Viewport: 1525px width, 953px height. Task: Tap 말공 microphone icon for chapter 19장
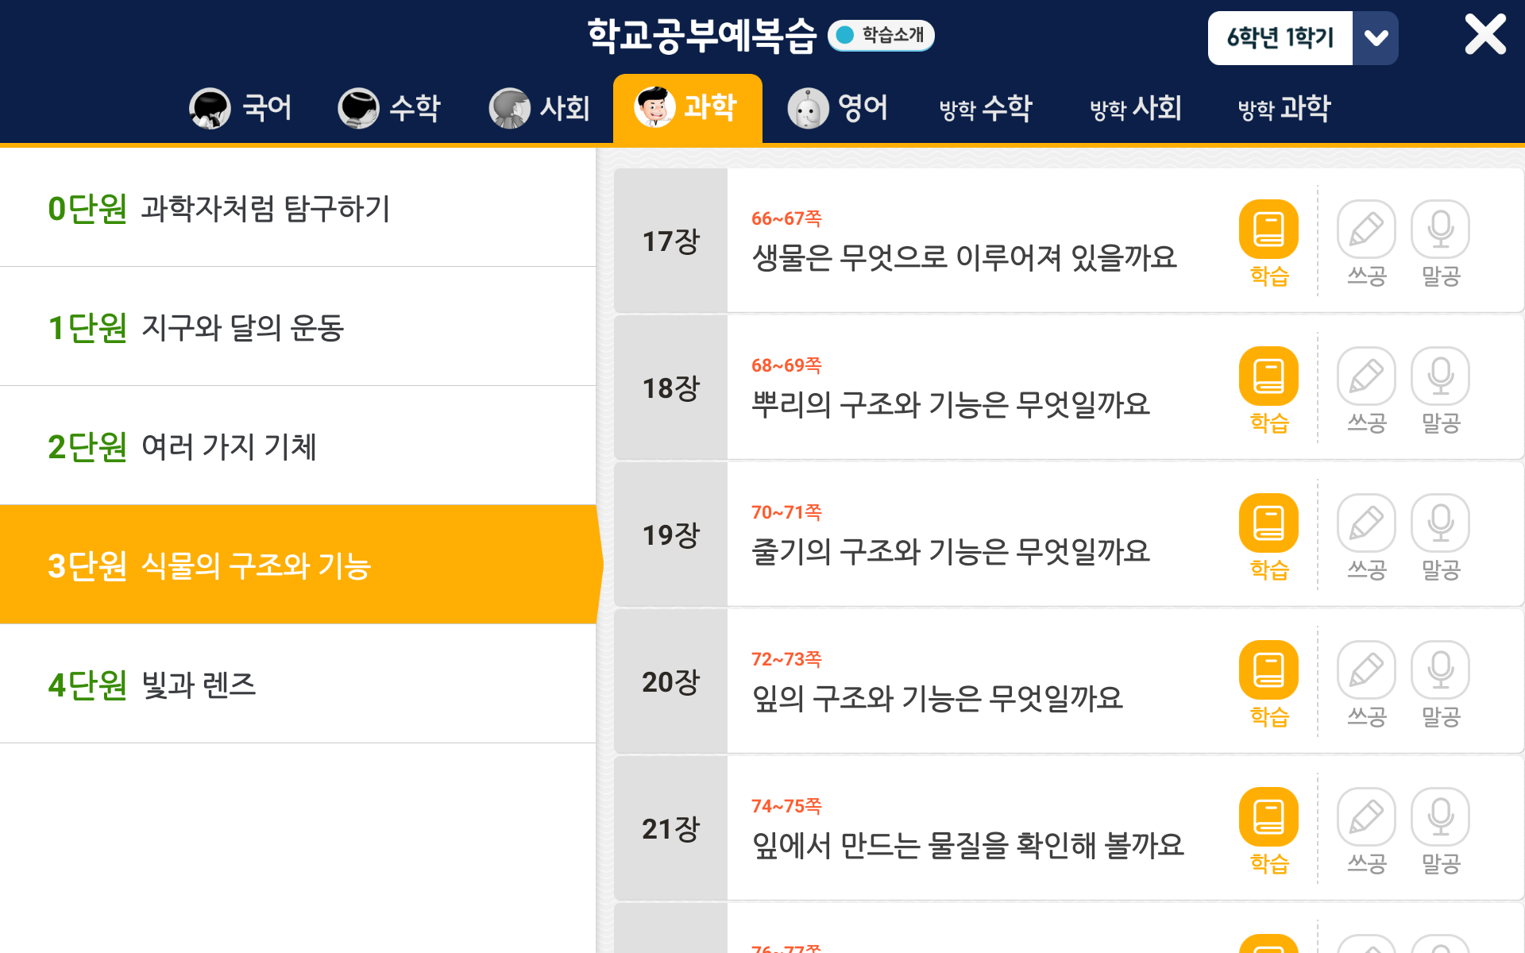[1440, 523]
